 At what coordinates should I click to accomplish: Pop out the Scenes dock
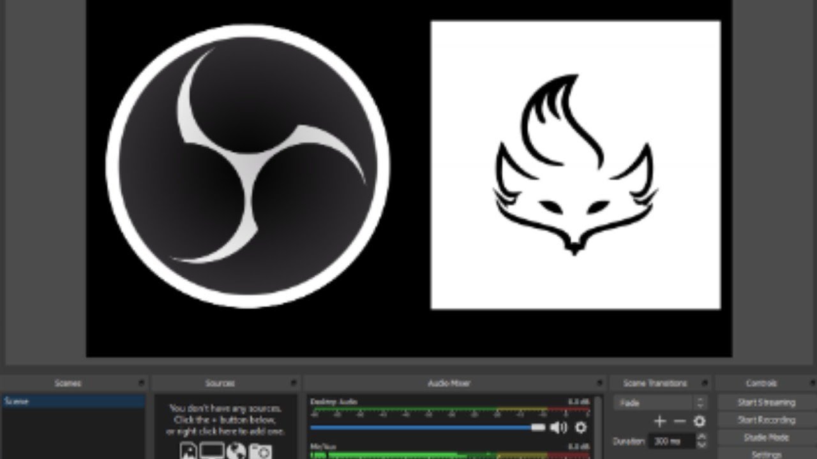(x=141, y=383)
